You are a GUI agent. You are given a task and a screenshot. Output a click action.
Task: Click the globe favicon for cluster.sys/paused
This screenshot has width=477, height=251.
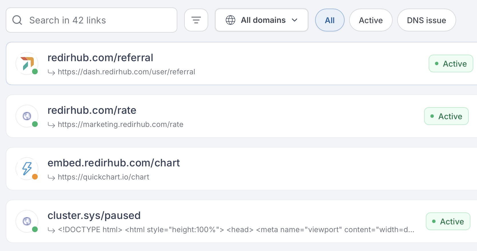(x=27, y=221)
